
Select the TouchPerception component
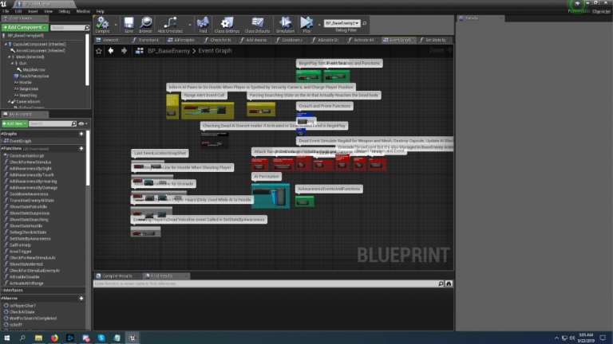coord(34,76)
